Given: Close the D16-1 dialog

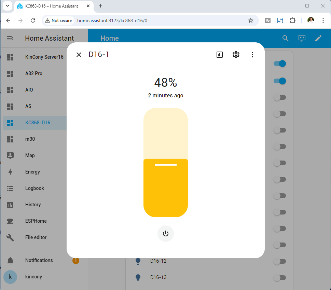Looking at the screenshot, I should tap(79, 55).
